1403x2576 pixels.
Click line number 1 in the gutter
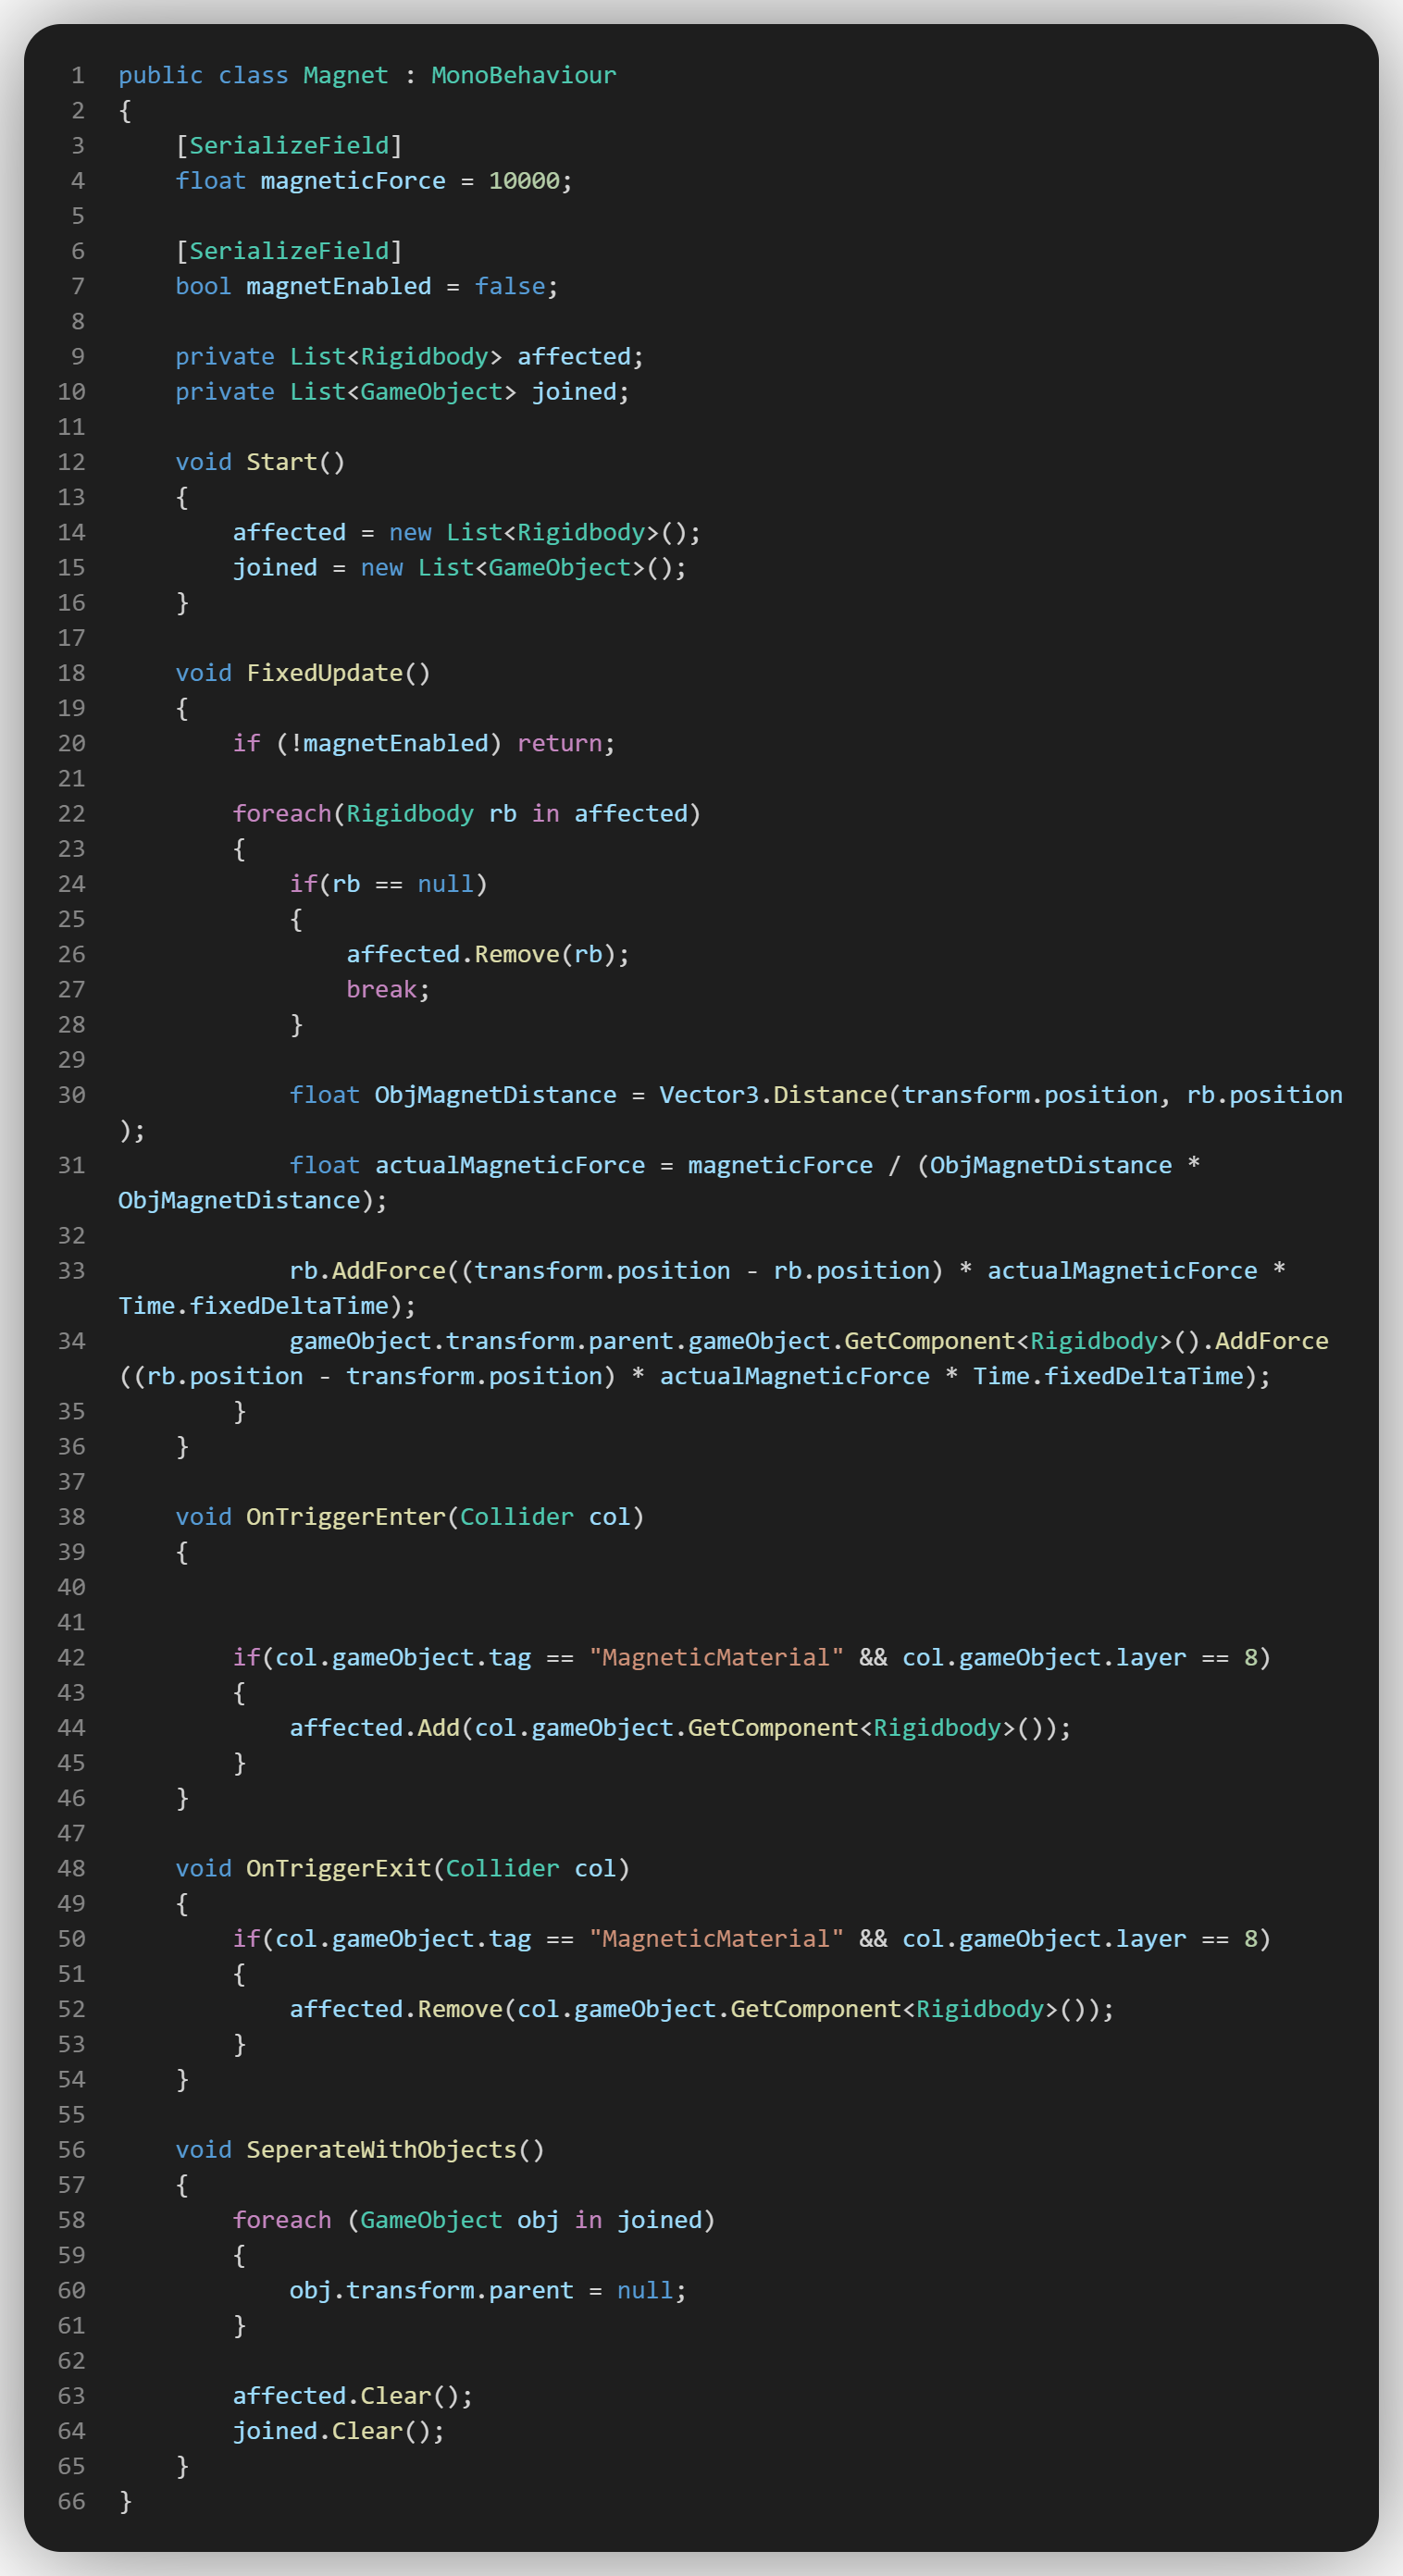(x=78, y=76)
